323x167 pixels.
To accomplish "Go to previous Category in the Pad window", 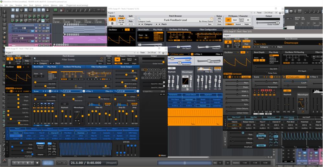I will pyautogui.click(x=35, y=63).
